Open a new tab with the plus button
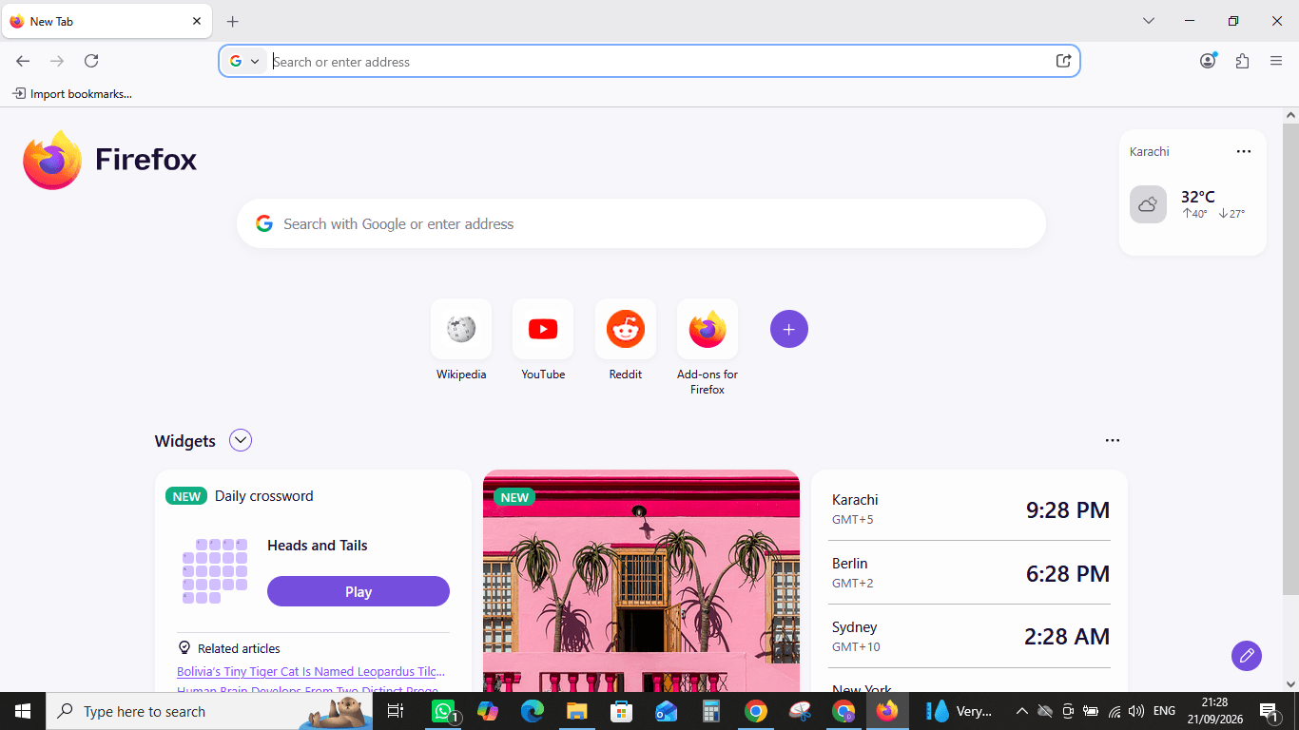 [x=233, y=21]
